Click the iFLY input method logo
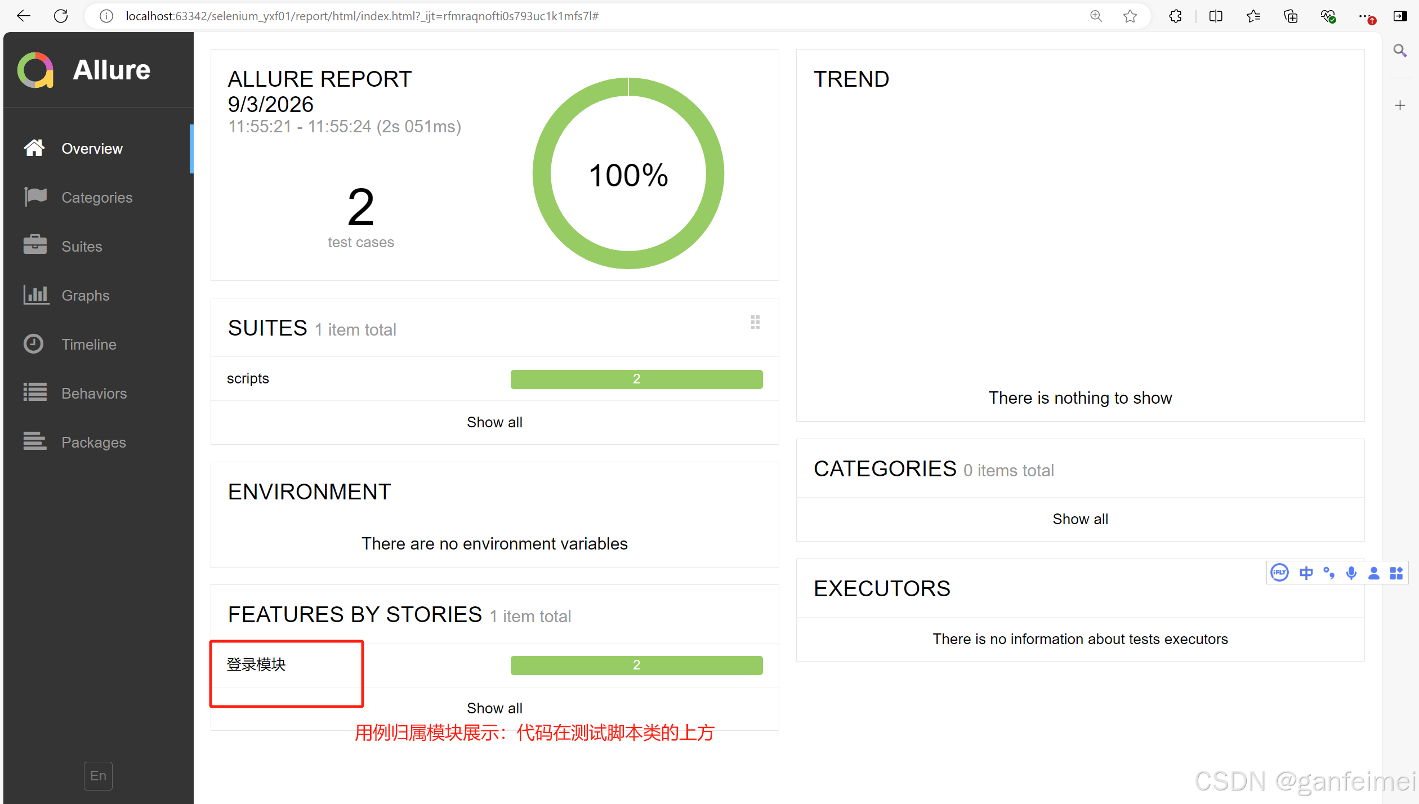 [1279, 573]
